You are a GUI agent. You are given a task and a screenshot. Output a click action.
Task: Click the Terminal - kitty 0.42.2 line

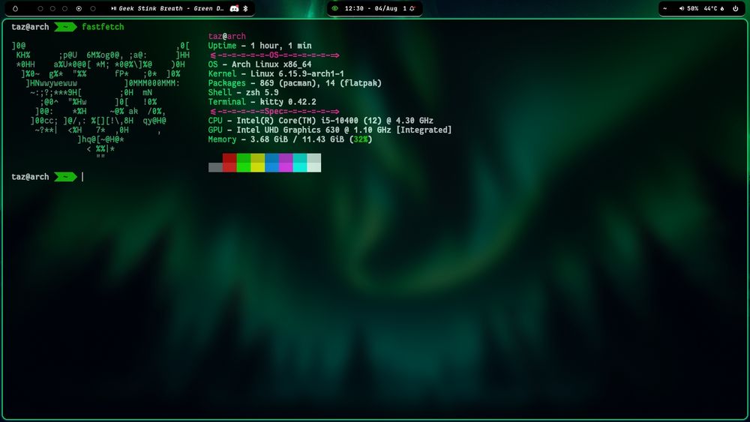click(x=262, y=102)
